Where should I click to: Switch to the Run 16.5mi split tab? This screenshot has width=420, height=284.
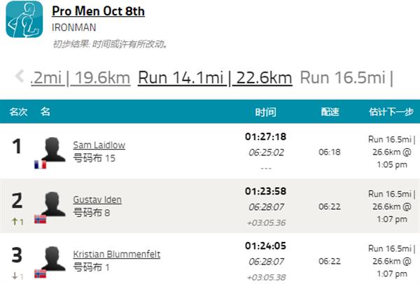(345, 78)
